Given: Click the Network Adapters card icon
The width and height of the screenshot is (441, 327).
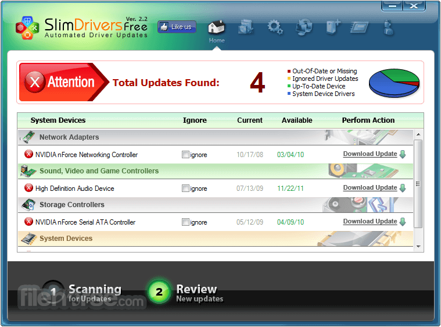Looking at the screenshot, I should click(x=28, y=137).
